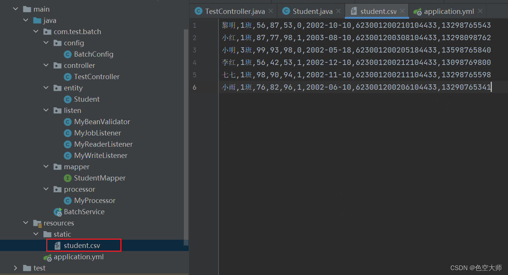Collapse the static folder chevron
This screenshot has width=508, height=275.
pyautogui.click(x=36, y=234)
